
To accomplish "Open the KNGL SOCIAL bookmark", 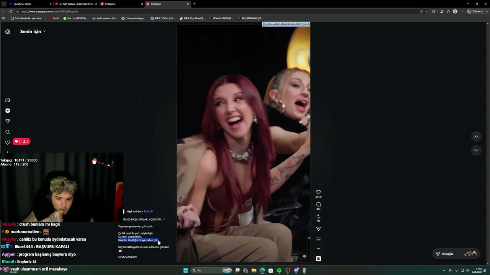I will pyautogui.click(x=163, y=18).
